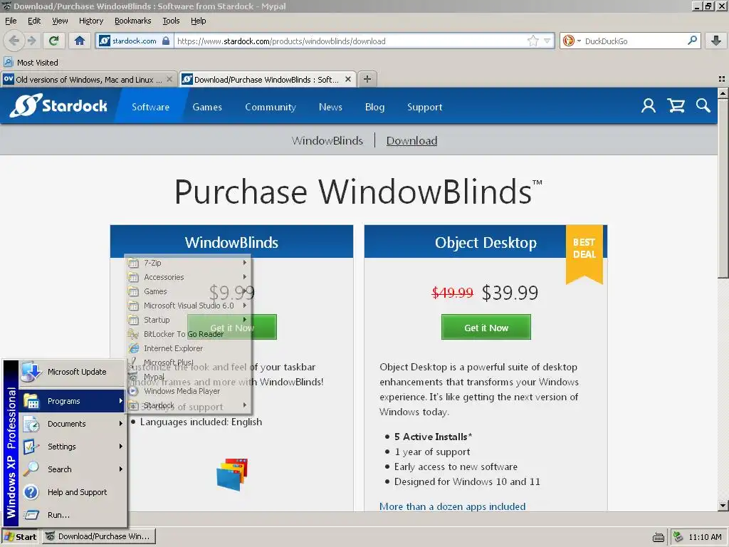729x547 pixels.
Task: Open the Games navigation link on Stardock
Action: (207, 107)
